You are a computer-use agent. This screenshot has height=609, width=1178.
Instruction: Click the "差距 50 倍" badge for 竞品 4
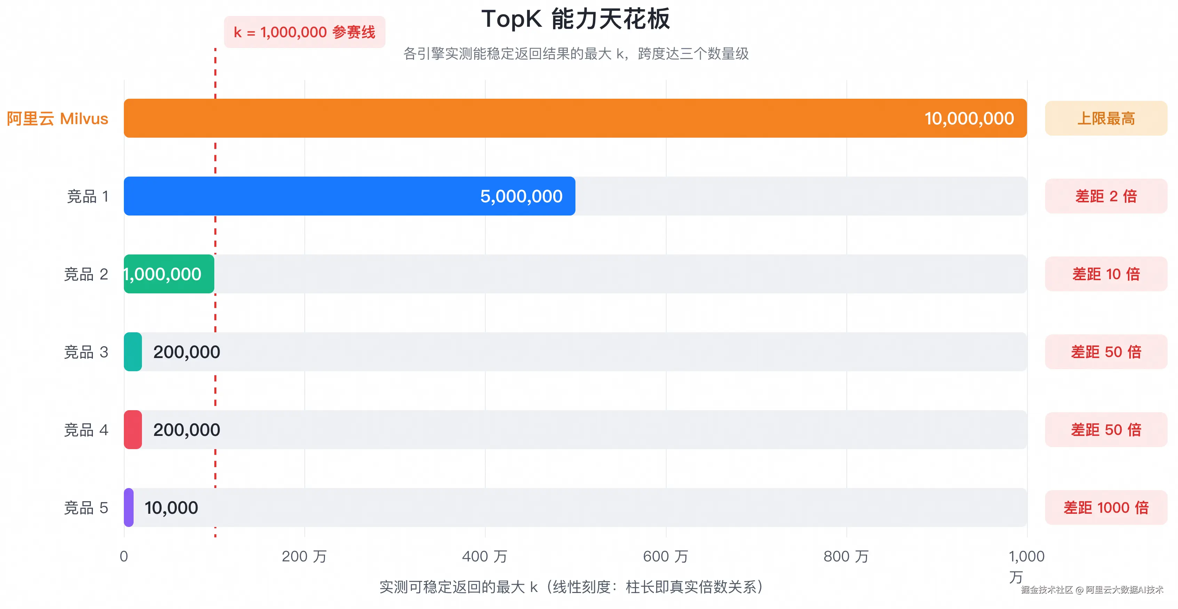[x=1106, y=429]
